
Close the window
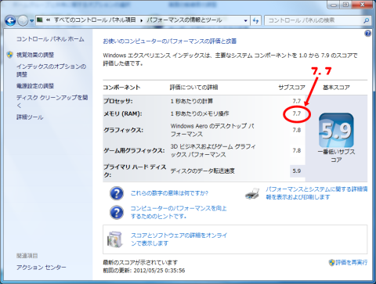[x=362, y=5]
